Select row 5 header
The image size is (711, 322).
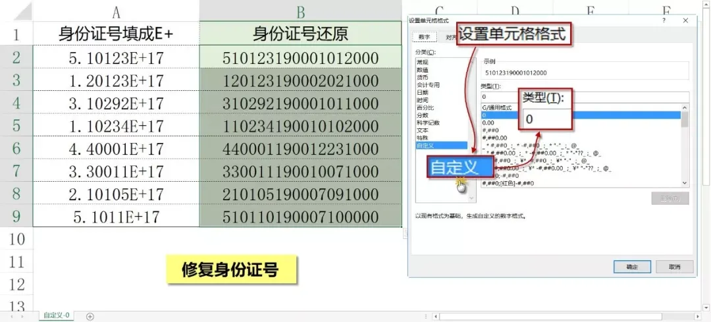pyautogui.click(x=16, y=125)
